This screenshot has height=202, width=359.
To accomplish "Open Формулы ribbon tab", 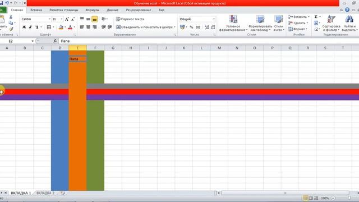I will pyautogui.click(x=92, y=10).
